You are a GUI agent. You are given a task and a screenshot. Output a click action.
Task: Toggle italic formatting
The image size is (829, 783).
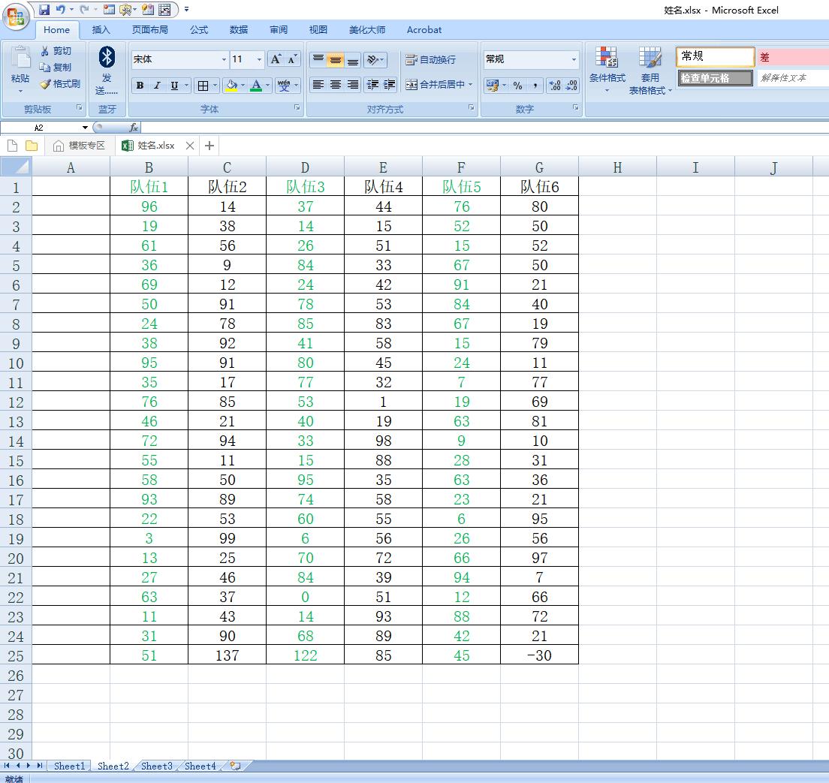point(157,86)
